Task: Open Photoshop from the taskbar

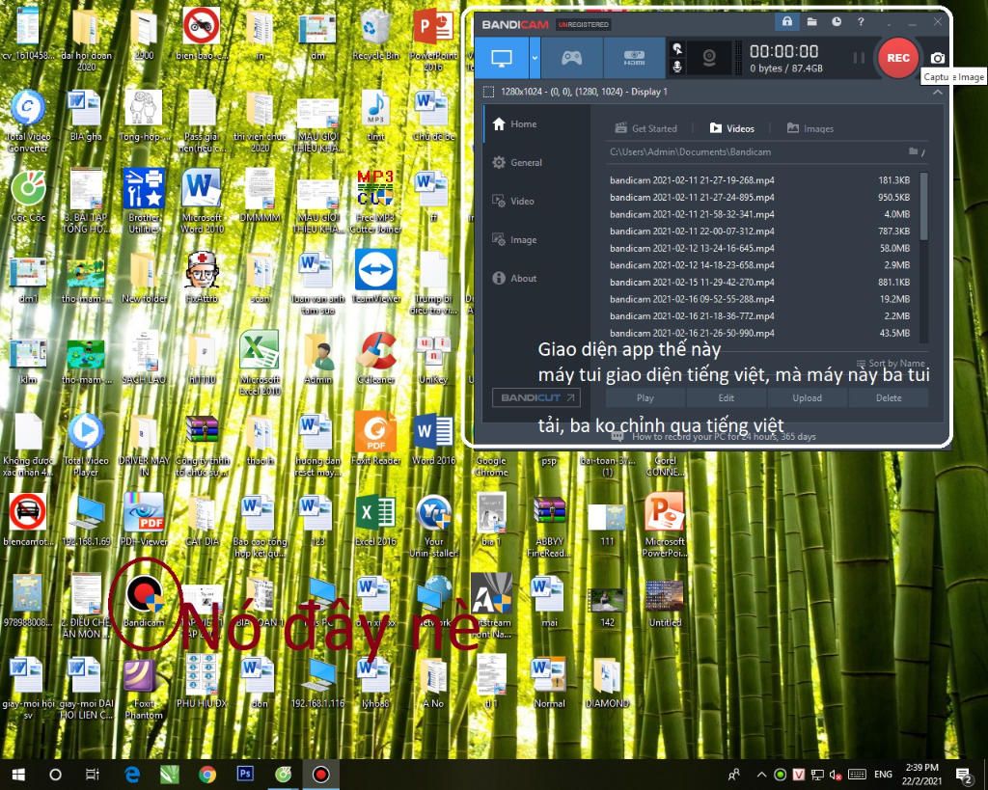Action: (x=245, y=774)
